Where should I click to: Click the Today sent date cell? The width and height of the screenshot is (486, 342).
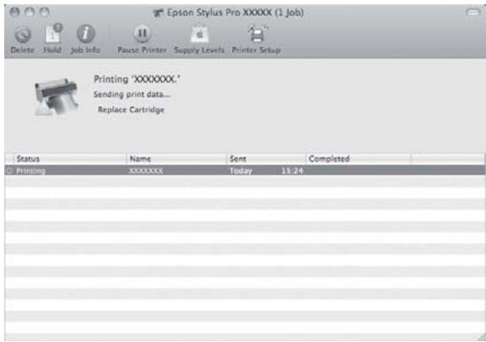click(240, 171)
